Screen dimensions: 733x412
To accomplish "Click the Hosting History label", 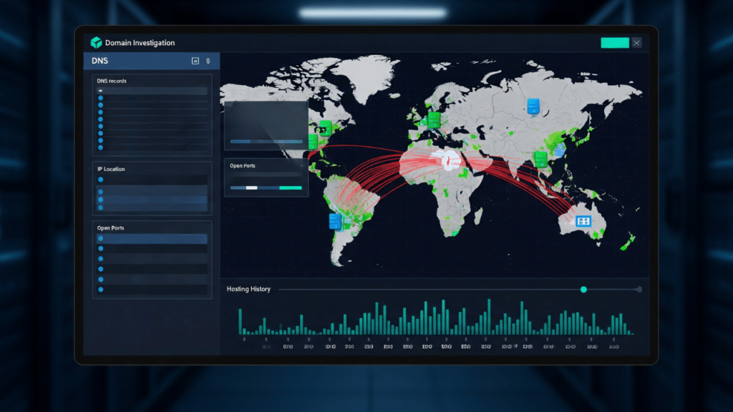I will (248, 289).
